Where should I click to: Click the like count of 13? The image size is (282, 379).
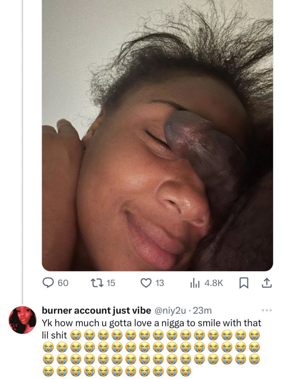click(160, 283)
